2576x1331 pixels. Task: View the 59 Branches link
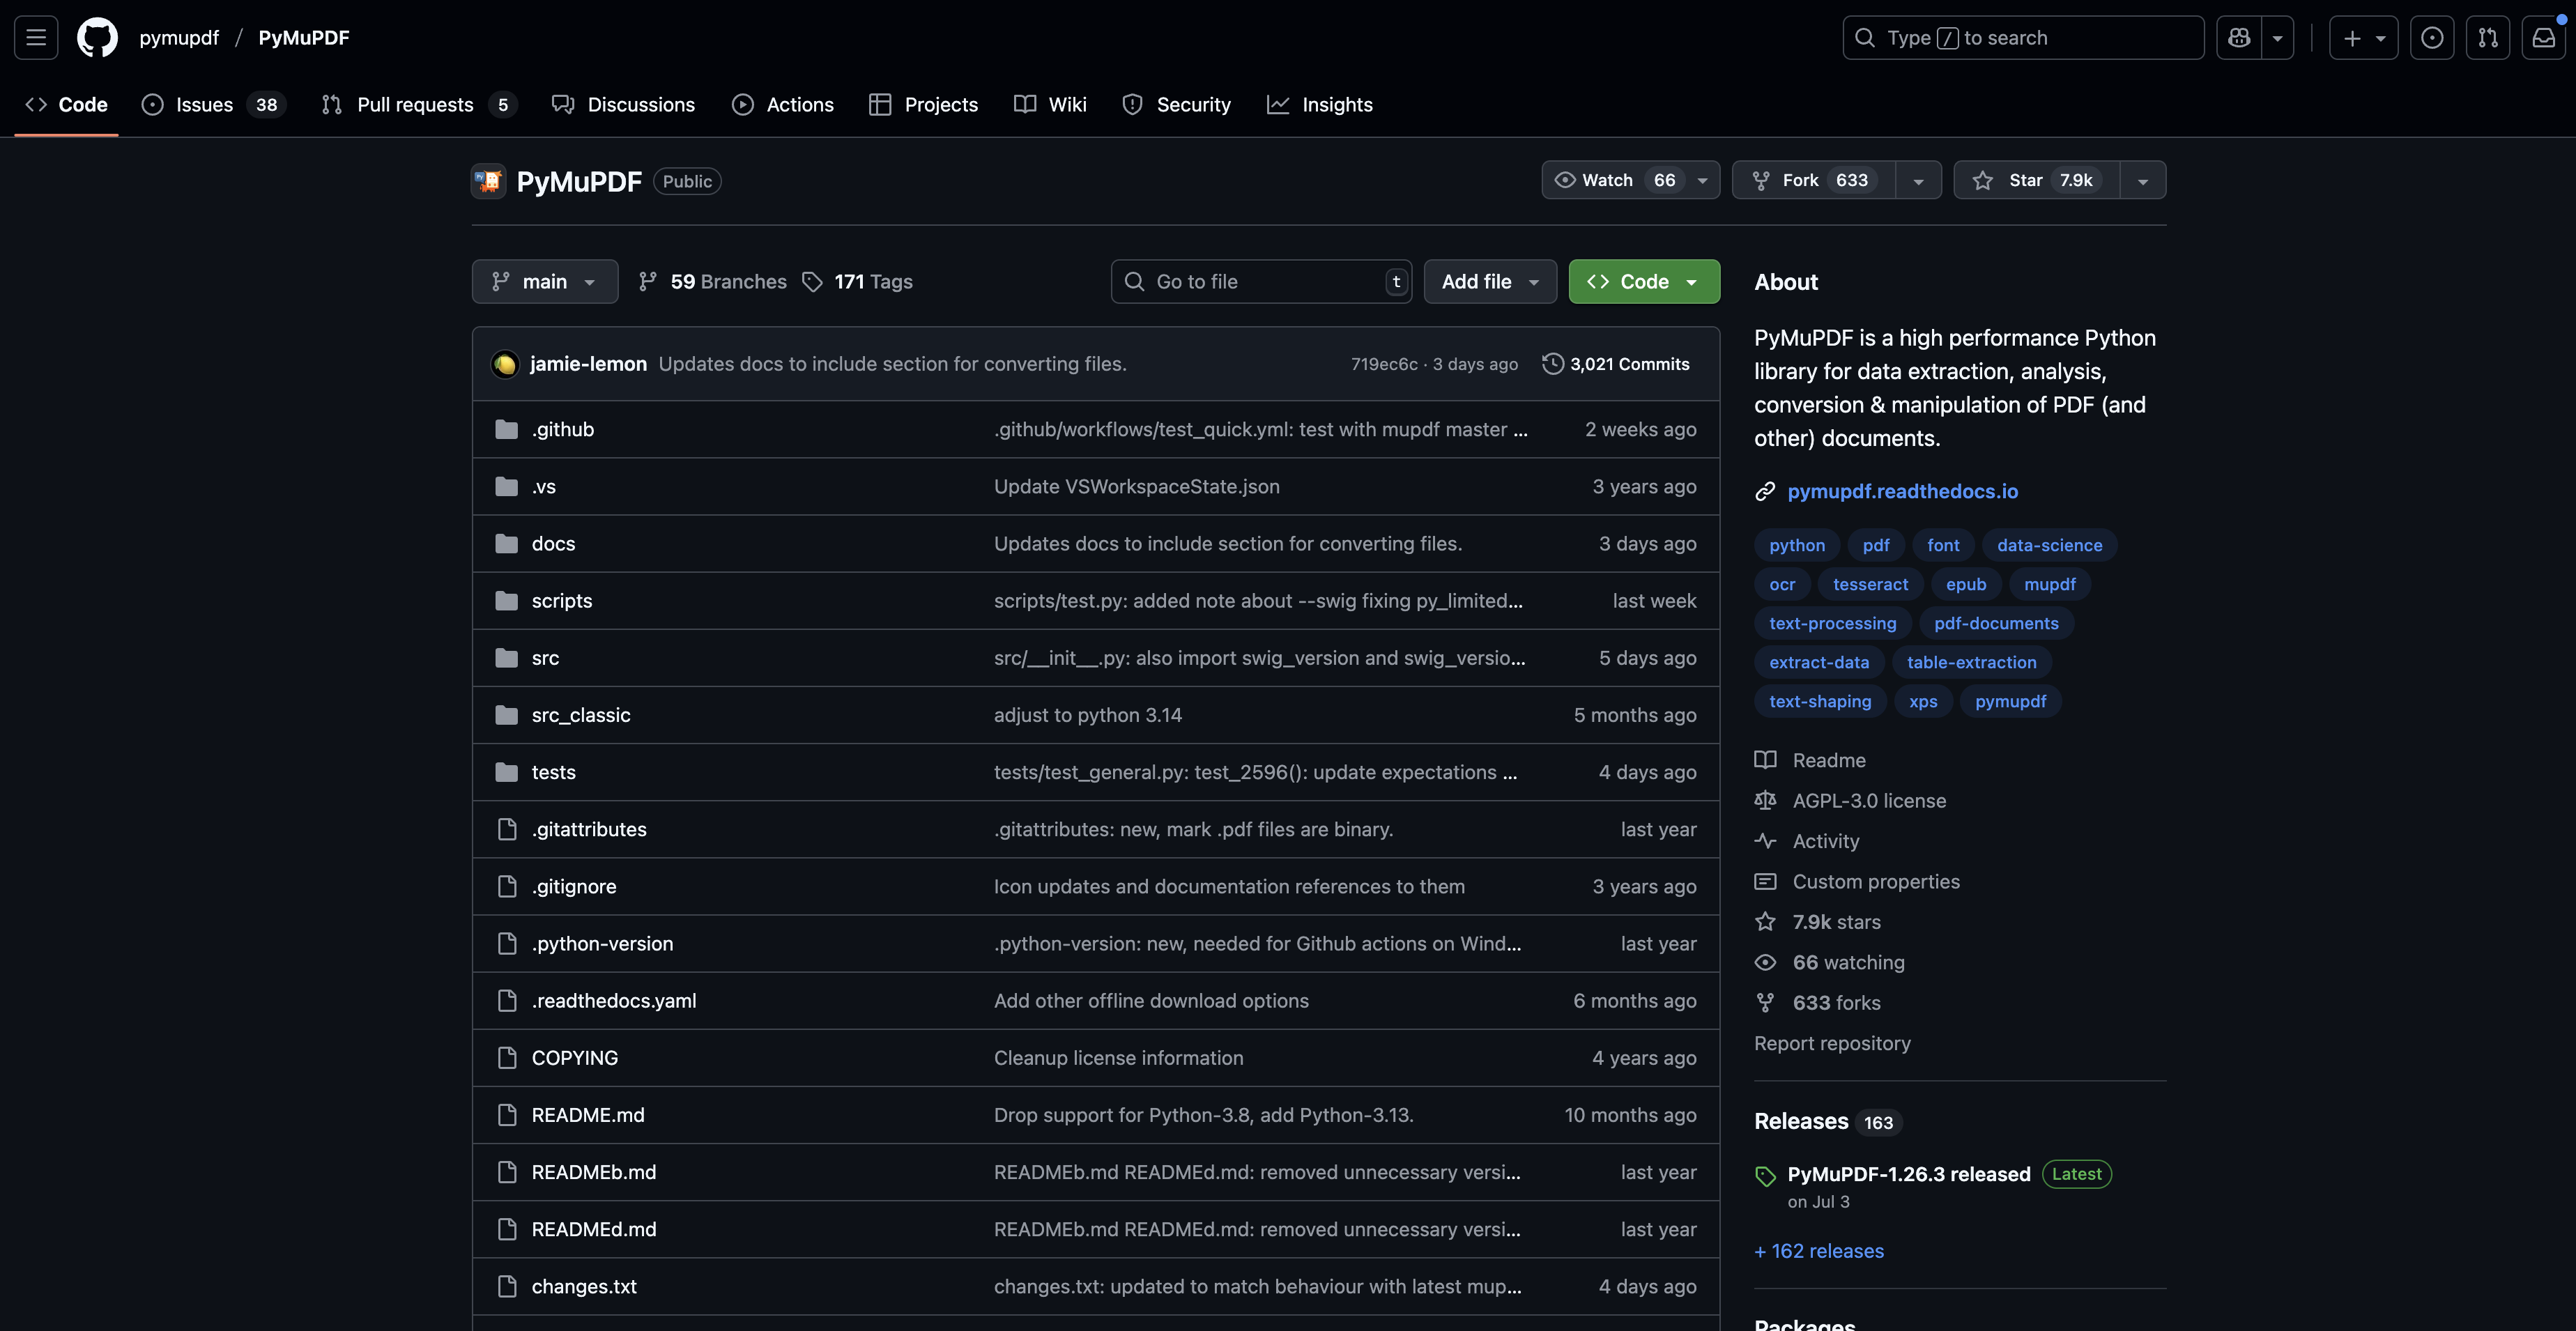713,281
